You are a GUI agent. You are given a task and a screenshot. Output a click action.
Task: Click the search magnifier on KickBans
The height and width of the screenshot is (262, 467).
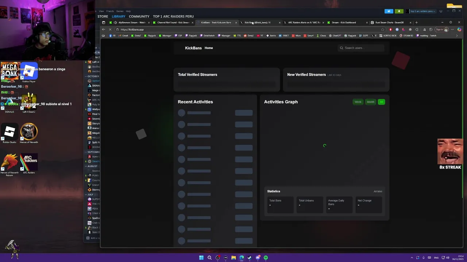[x=341, y=48]
